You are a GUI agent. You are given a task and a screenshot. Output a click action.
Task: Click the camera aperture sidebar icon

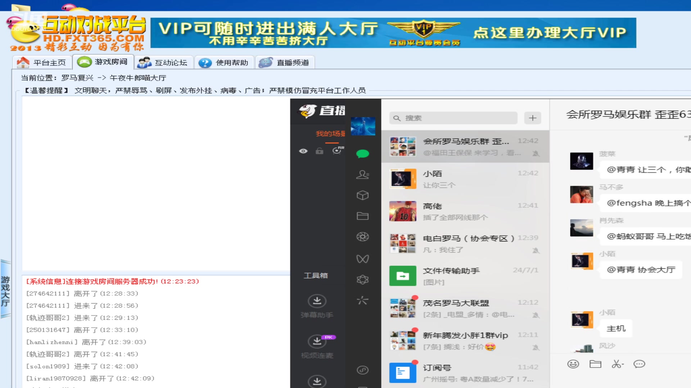pos(363,237)
